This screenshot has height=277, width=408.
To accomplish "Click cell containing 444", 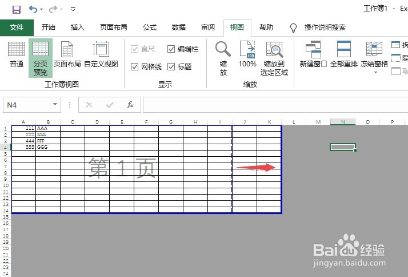I will point(23,141).
